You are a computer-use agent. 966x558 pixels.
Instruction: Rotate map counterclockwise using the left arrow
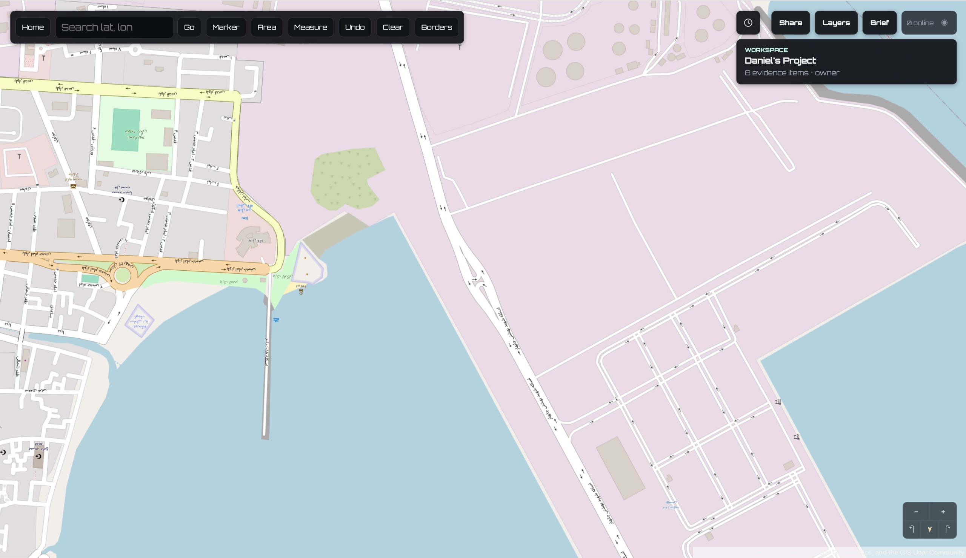(912, 529)
